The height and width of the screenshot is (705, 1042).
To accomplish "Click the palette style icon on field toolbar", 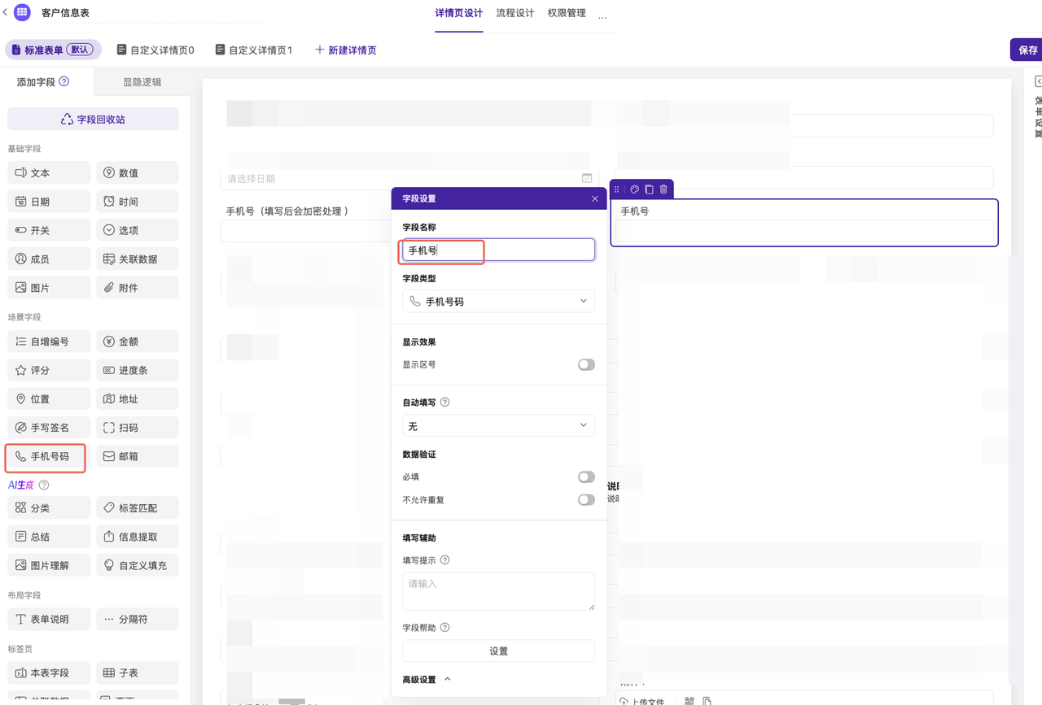I will 635,189.
